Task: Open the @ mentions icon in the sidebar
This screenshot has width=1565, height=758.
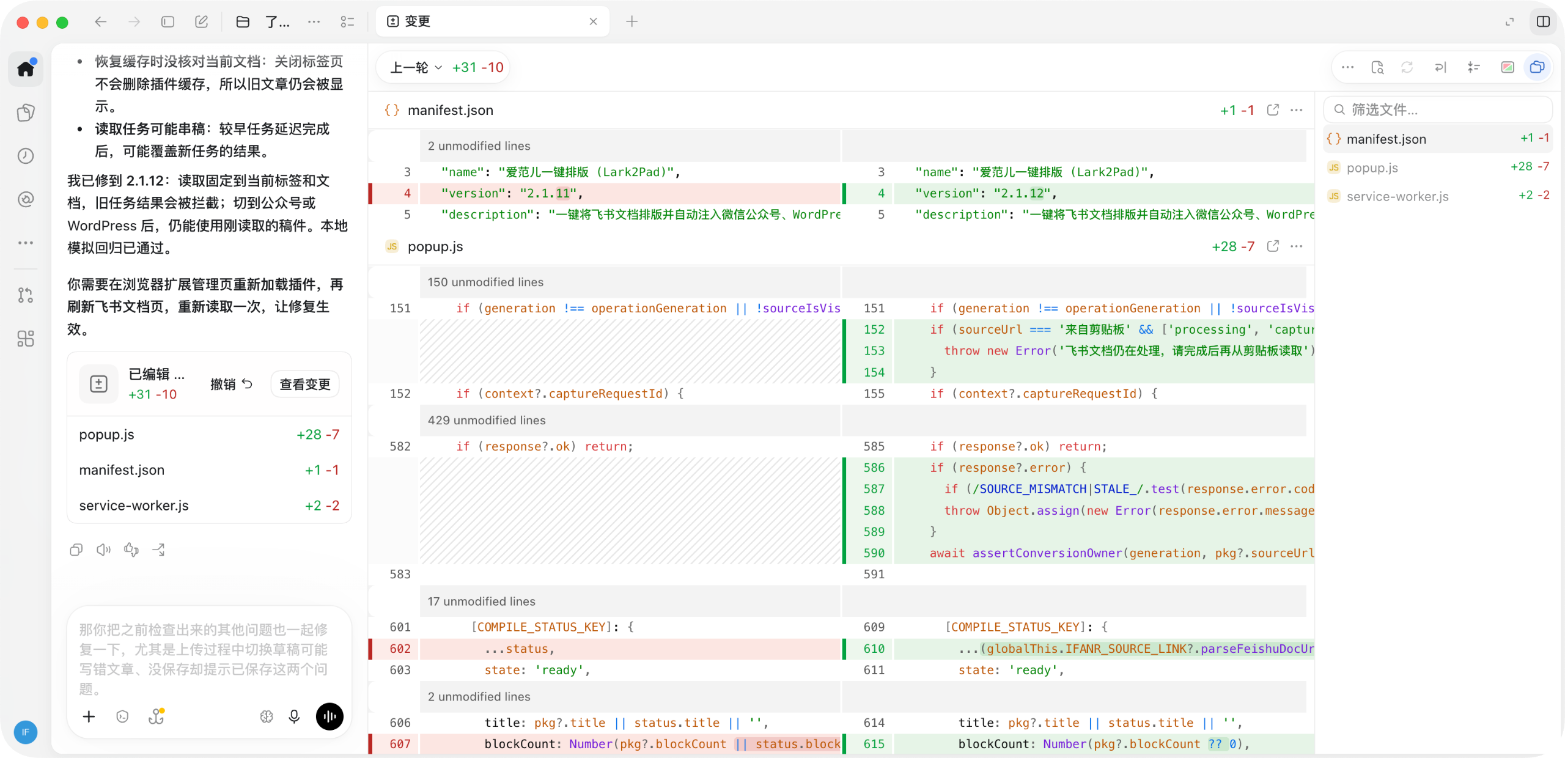Action: [26, 199]
